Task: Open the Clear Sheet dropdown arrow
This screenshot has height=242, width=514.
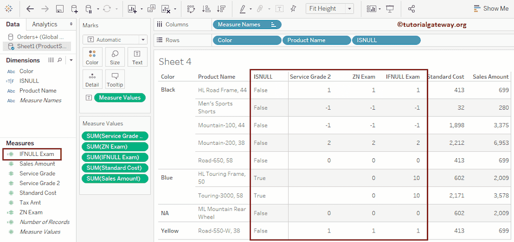Action: click(175, 9)
